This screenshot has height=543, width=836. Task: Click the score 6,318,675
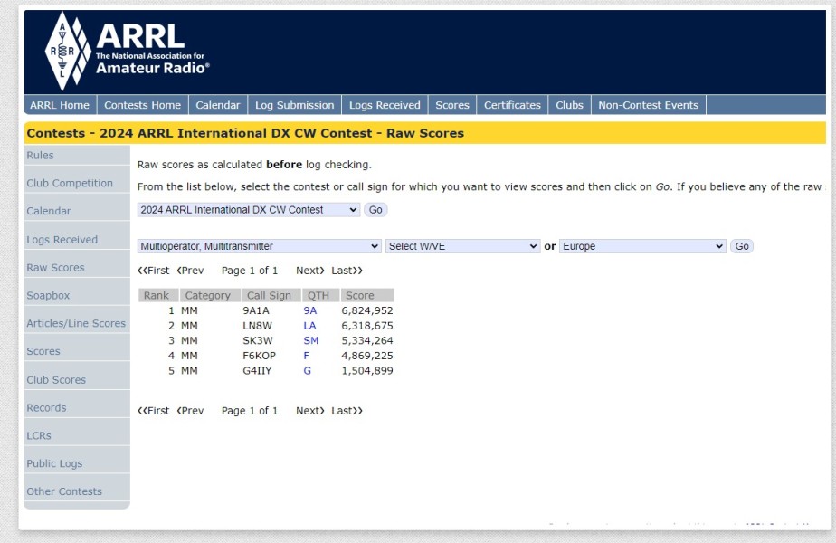367,326
